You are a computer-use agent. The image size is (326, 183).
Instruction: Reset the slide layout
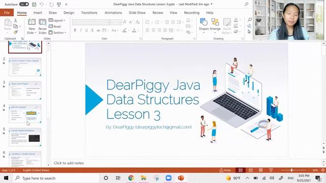tap(55, 26)
